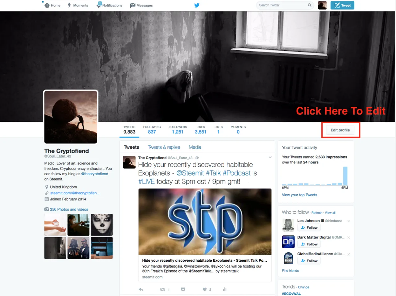Open dark hallway figure photo thumbnail
The image size is (396, 296).
click(x=55, y=248)
